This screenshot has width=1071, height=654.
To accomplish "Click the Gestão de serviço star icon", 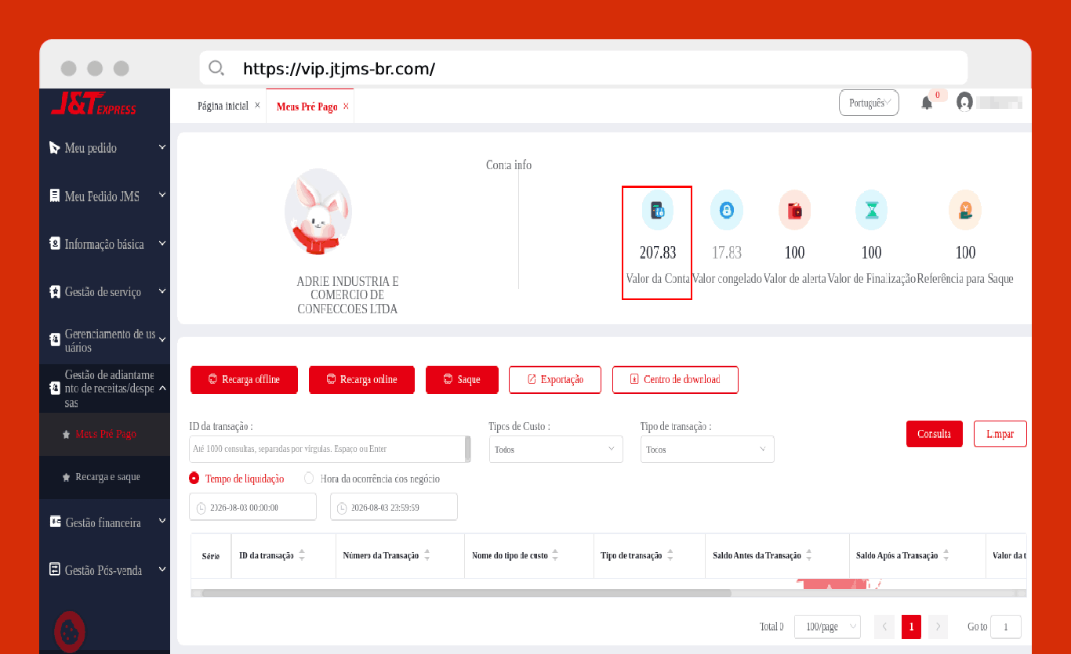I will click(x=54, y=291).
